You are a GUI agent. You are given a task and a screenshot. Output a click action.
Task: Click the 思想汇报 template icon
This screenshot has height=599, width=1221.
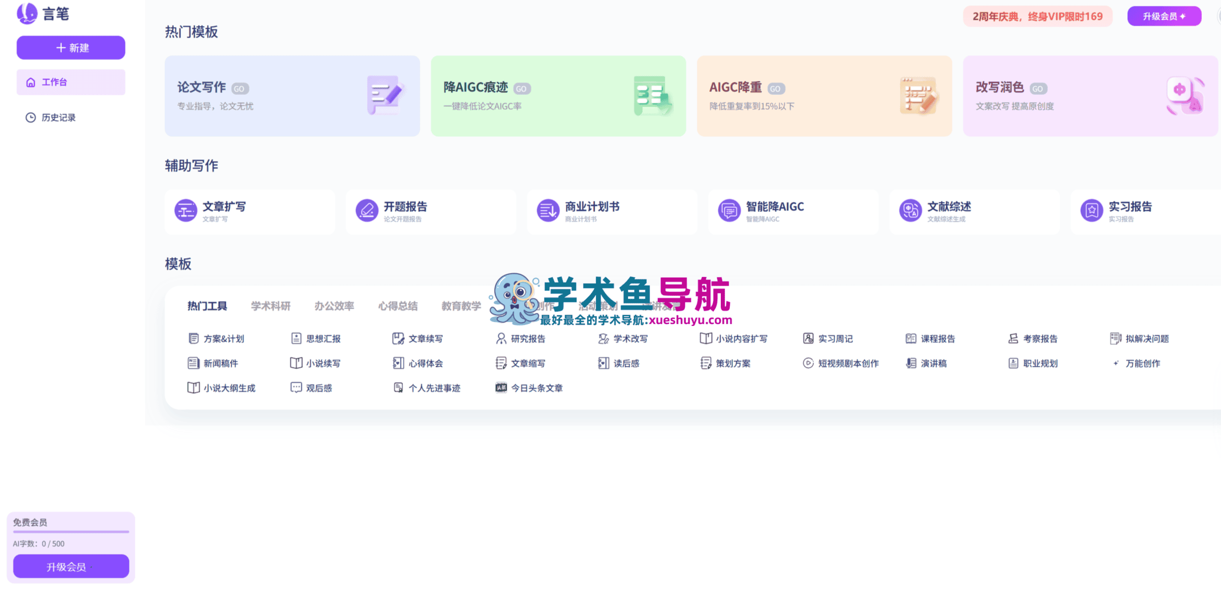pos(296,338)
